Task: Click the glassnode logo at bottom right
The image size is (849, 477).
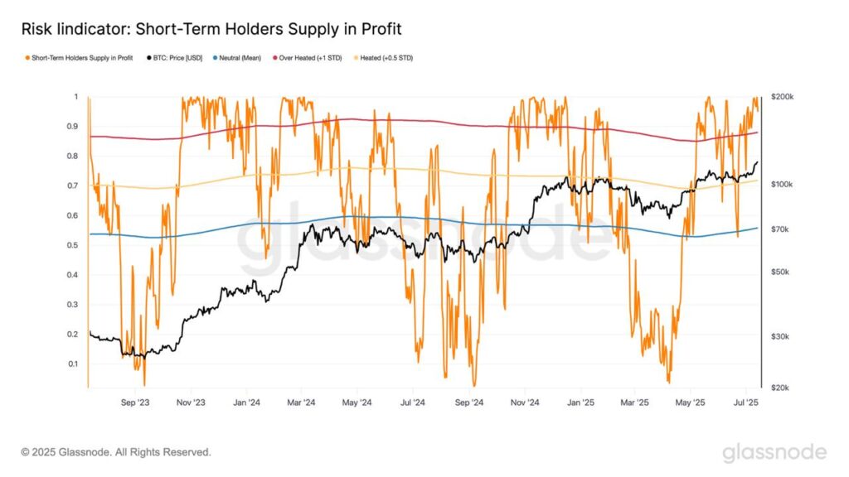Action: (x=774, y=452)
